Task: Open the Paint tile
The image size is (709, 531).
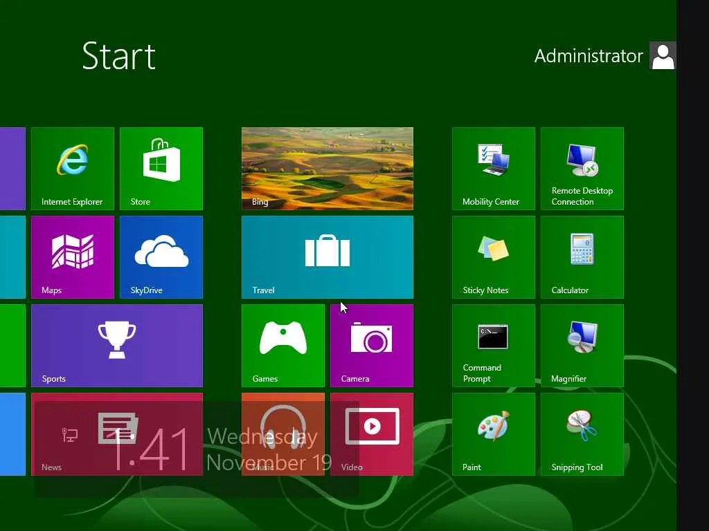Action: [493, 434]
